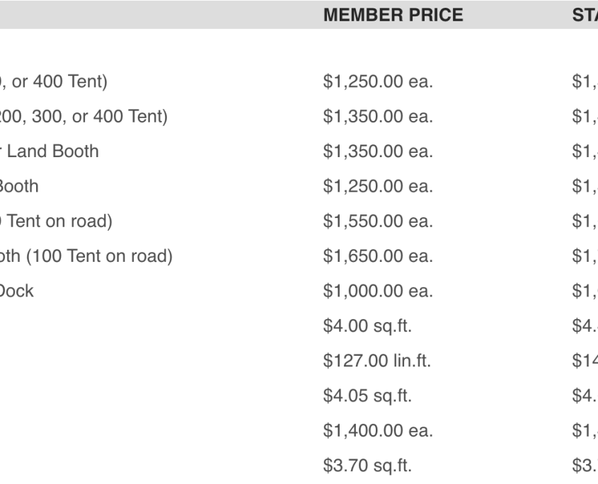598x484 pixels.
Task: Select the 'Land Booth' row label
Action: click(x=50, y=151)
